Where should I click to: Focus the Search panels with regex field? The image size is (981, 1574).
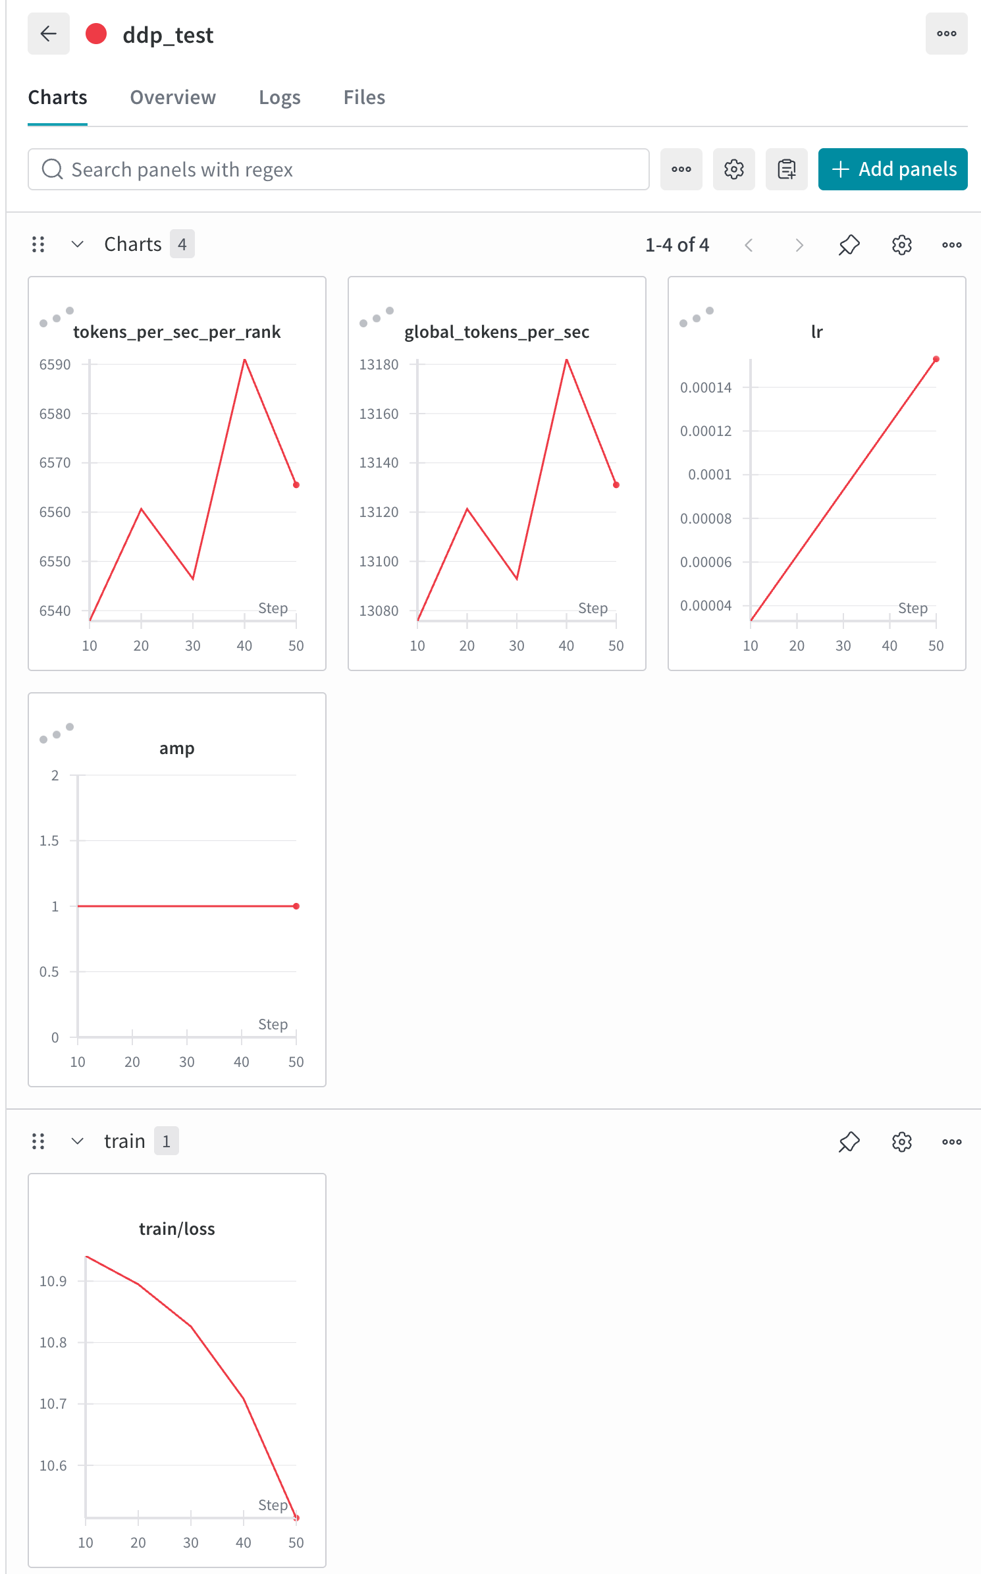[x=338, y=169]
